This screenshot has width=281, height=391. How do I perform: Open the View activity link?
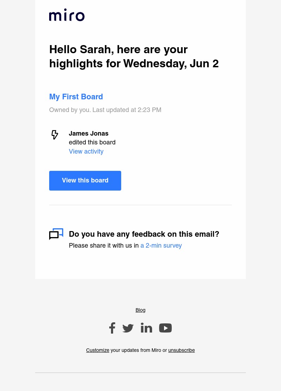coord(86,151)
